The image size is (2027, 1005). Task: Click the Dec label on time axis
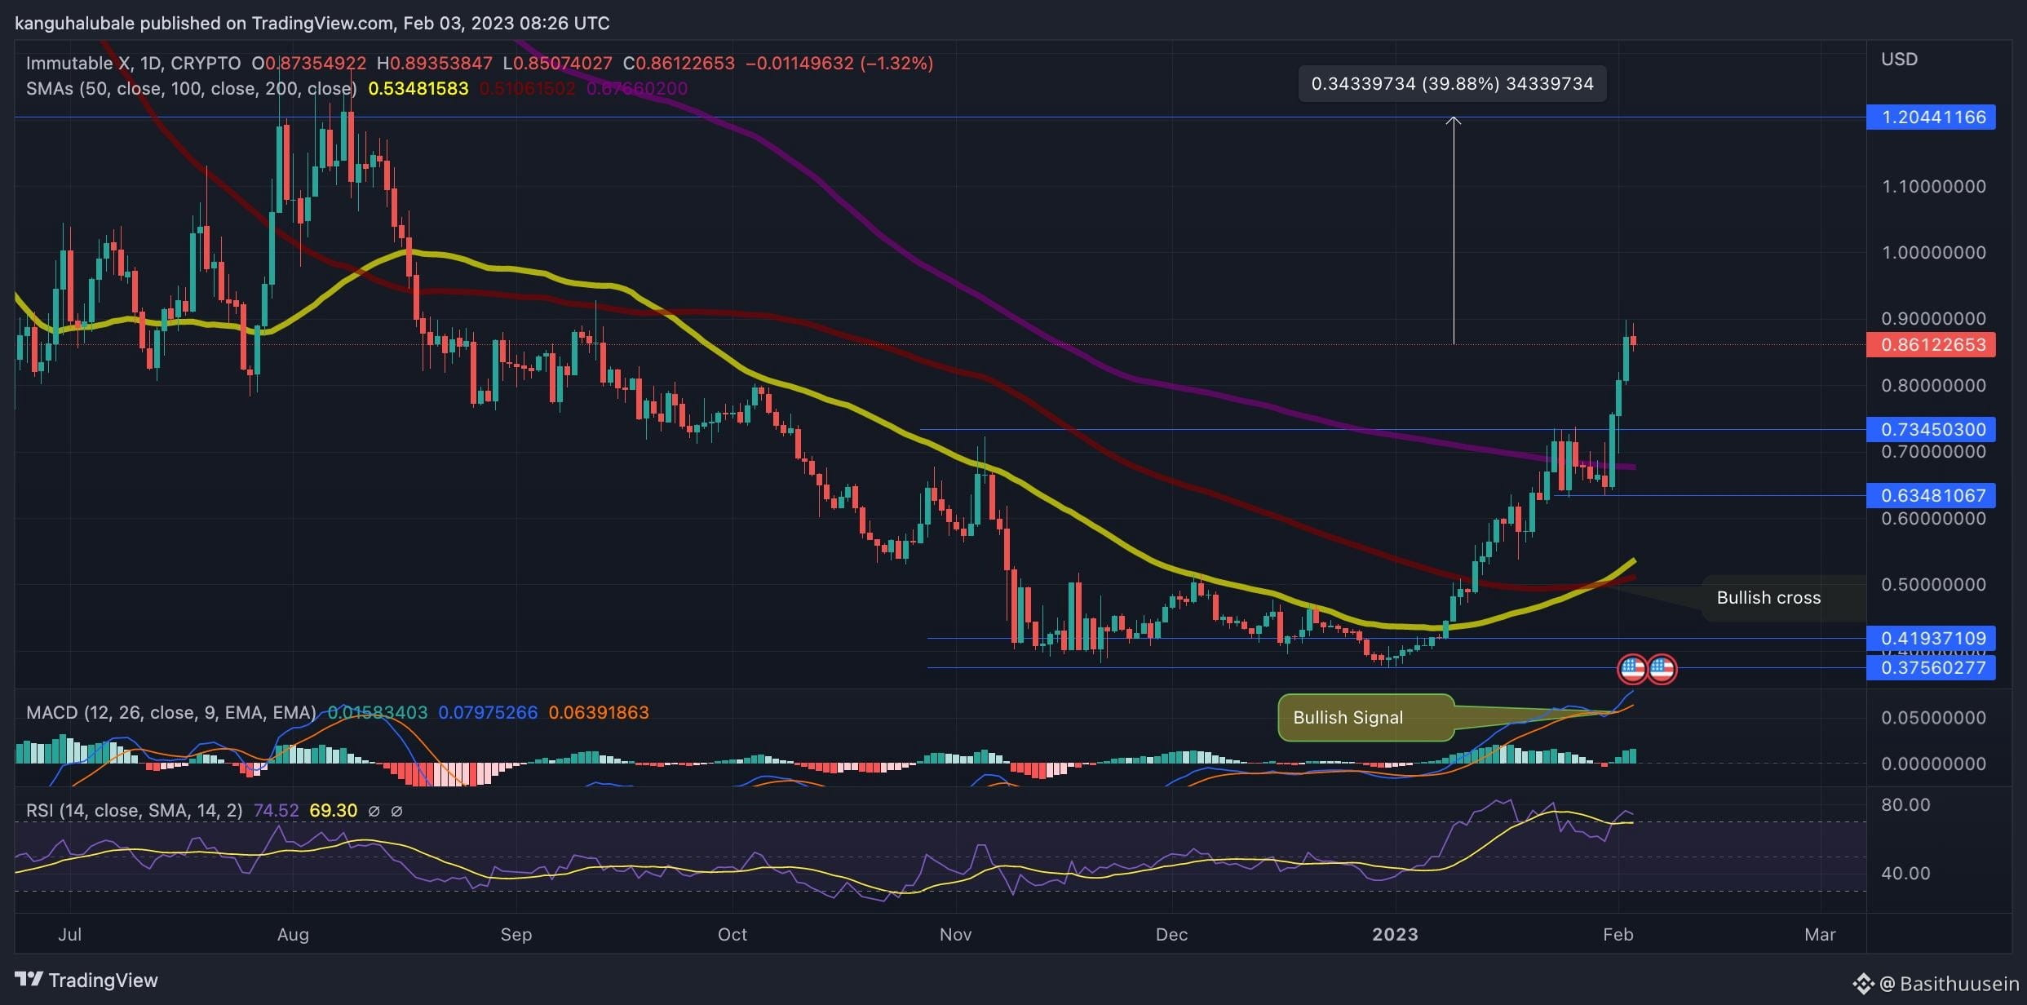click(x=1171, y=934)
